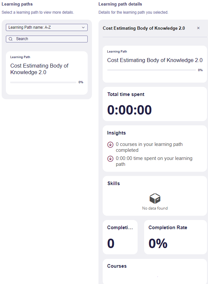Click the 'Courses' section header
The image size is (208, 284).
click(x=117, y=266)
